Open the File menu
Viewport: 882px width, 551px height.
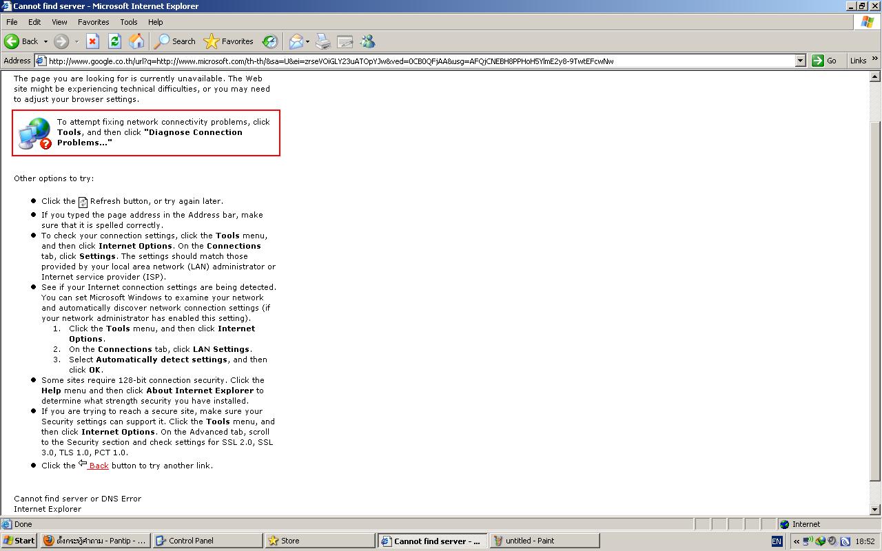point(12,22)
